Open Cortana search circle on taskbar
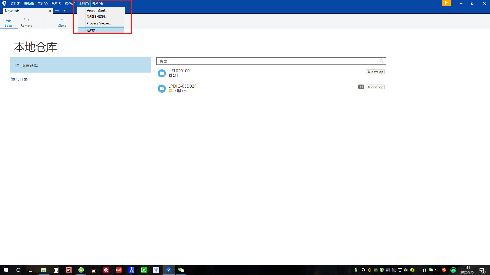The width and height of the screenshot is (490, 275). point(18,270)
